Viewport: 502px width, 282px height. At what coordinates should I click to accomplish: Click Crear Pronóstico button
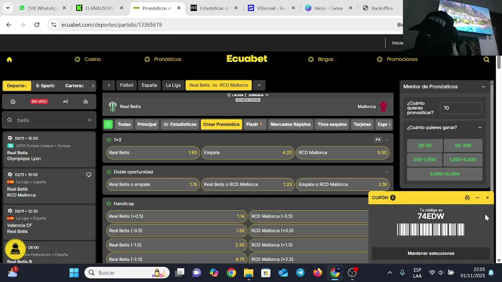[x=221, y=124]
